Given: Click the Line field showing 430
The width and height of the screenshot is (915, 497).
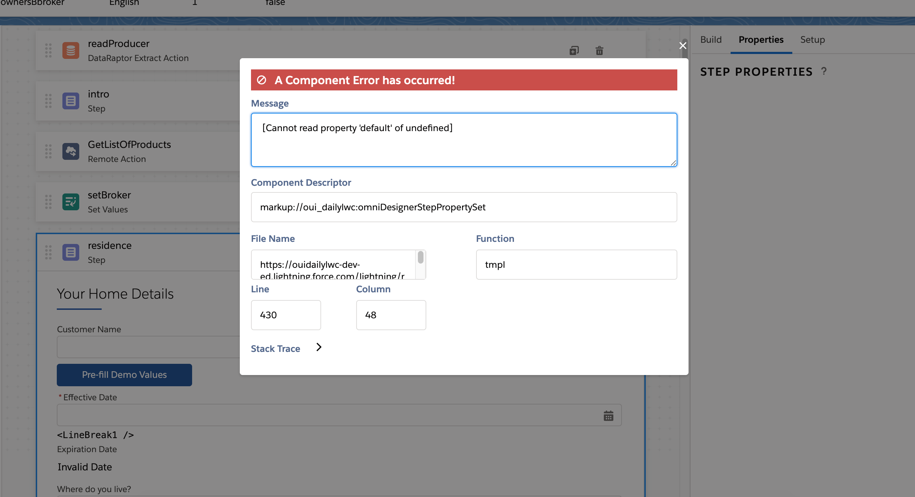Looking at the screenshot, I should point(286,315).
